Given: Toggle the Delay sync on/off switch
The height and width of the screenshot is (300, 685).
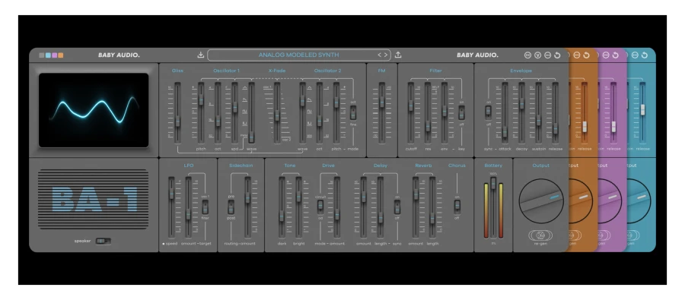Looking at the screenshot, I should click(397, 207).
